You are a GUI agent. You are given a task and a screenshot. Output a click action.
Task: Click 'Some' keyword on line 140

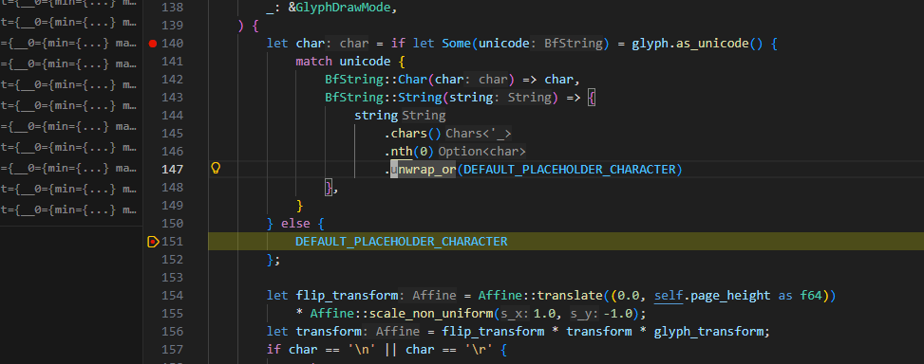coord(457,44)
